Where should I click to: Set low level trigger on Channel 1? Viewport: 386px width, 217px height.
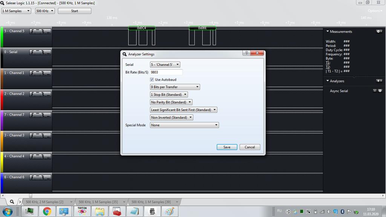48,73
